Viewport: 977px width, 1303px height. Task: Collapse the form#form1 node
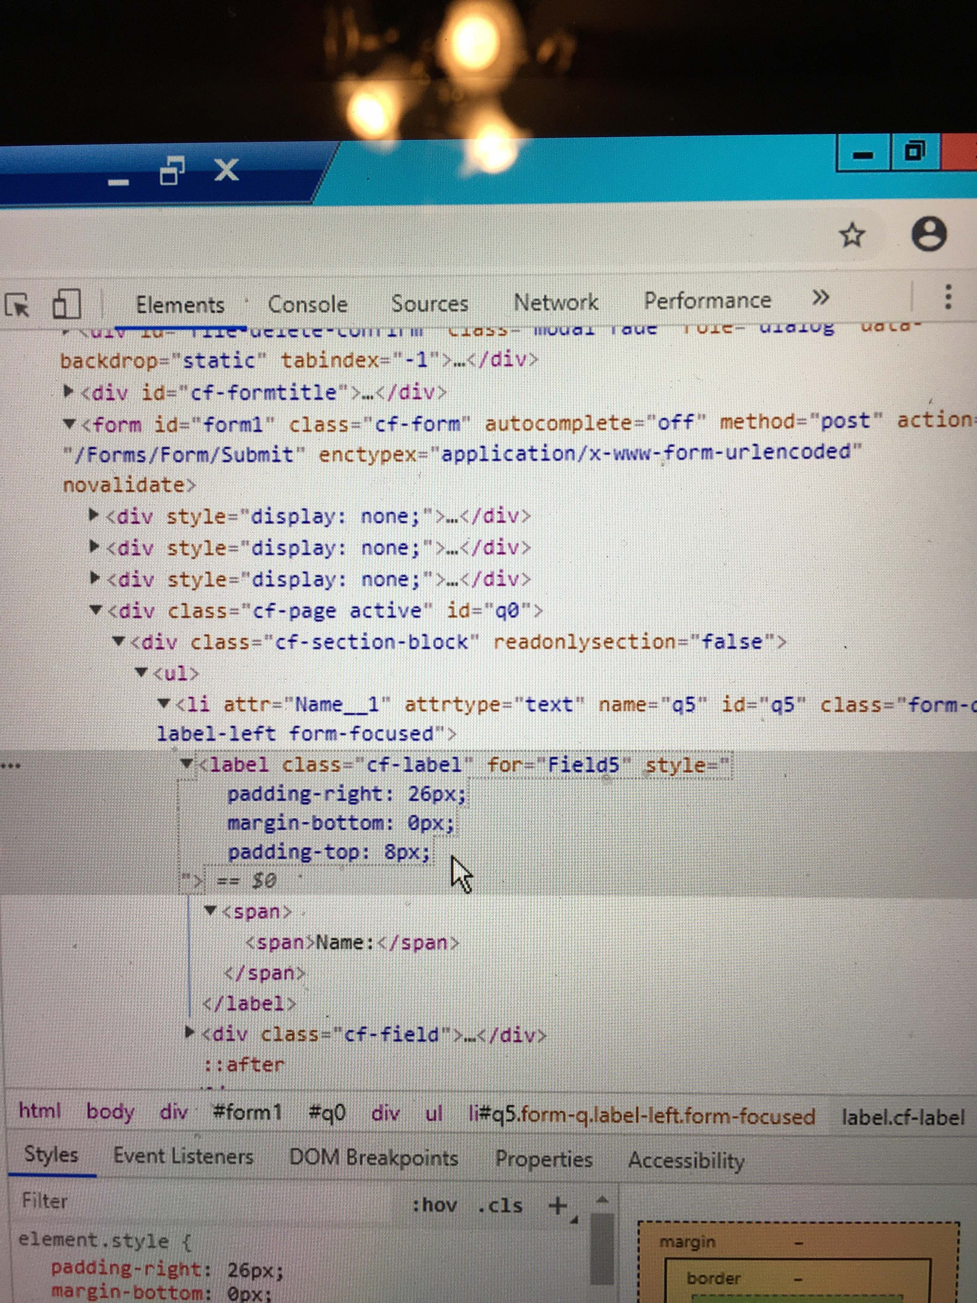coord(69,424)
